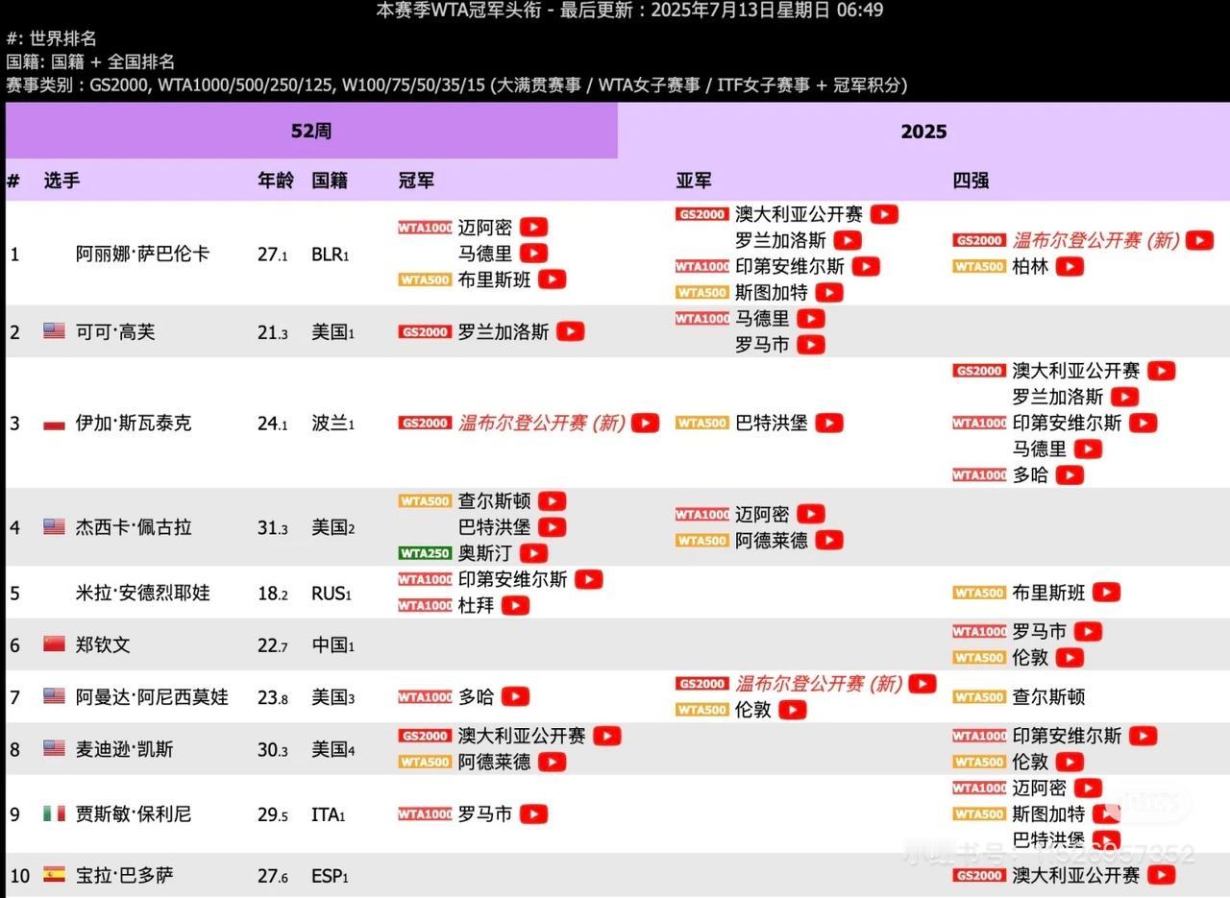The height and width of the screenshot is (898, 1230).
Task: Sort by the 年龄 column header
Action: point(276,180)
